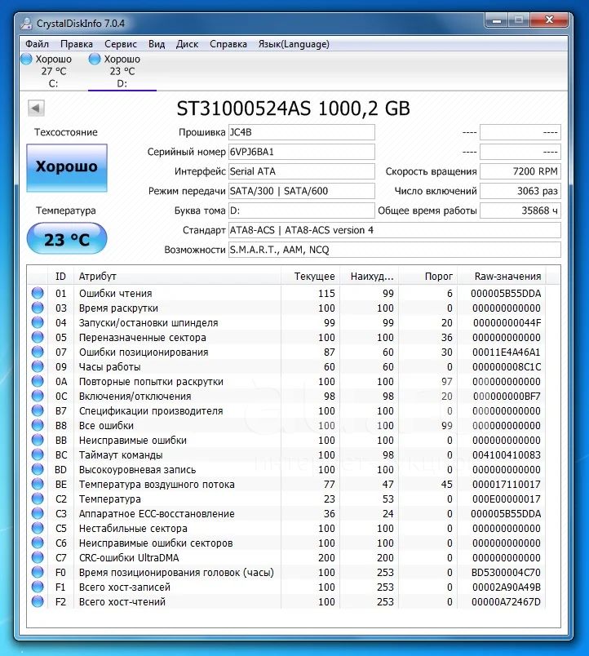The width and height of the screenshot is (589, 656).
Task: Open the Вид menu
Action: (157, 44)
